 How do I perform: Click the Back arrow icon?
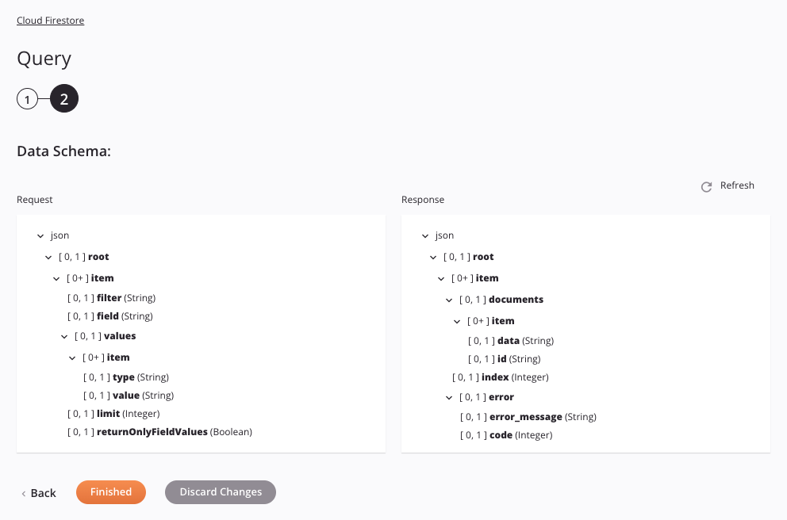(24, 494)
